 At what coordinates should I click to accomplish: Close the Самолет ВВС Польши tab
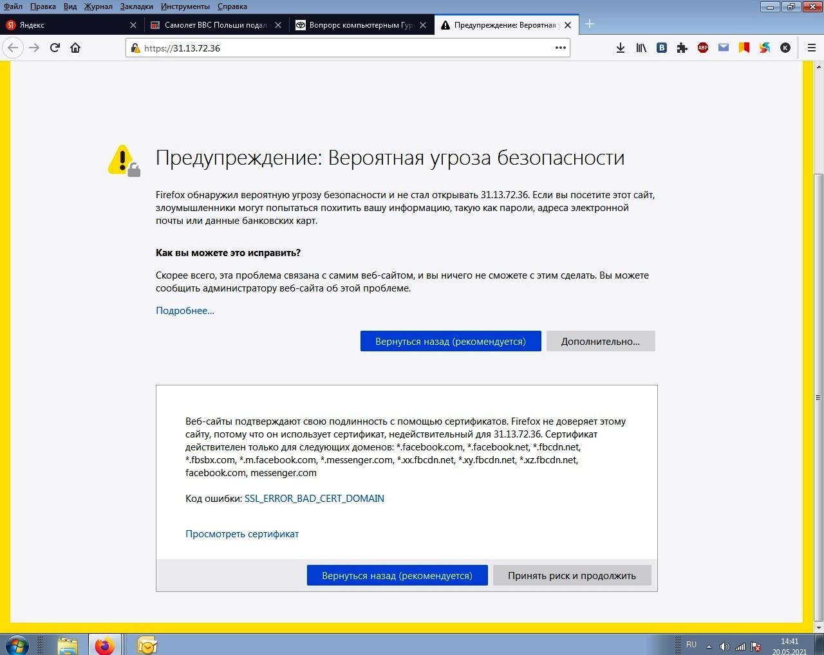(x=278, y=25)
